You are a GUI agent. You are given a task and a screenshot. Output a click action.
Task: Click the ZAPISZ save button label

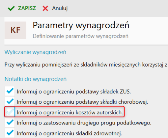click(x=27, y=8)
